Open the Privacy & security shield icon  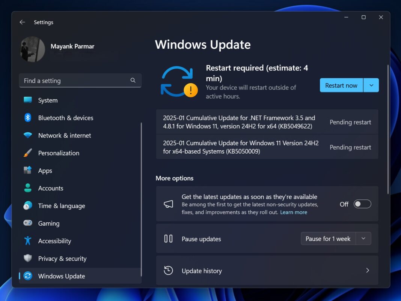point(28,258)
